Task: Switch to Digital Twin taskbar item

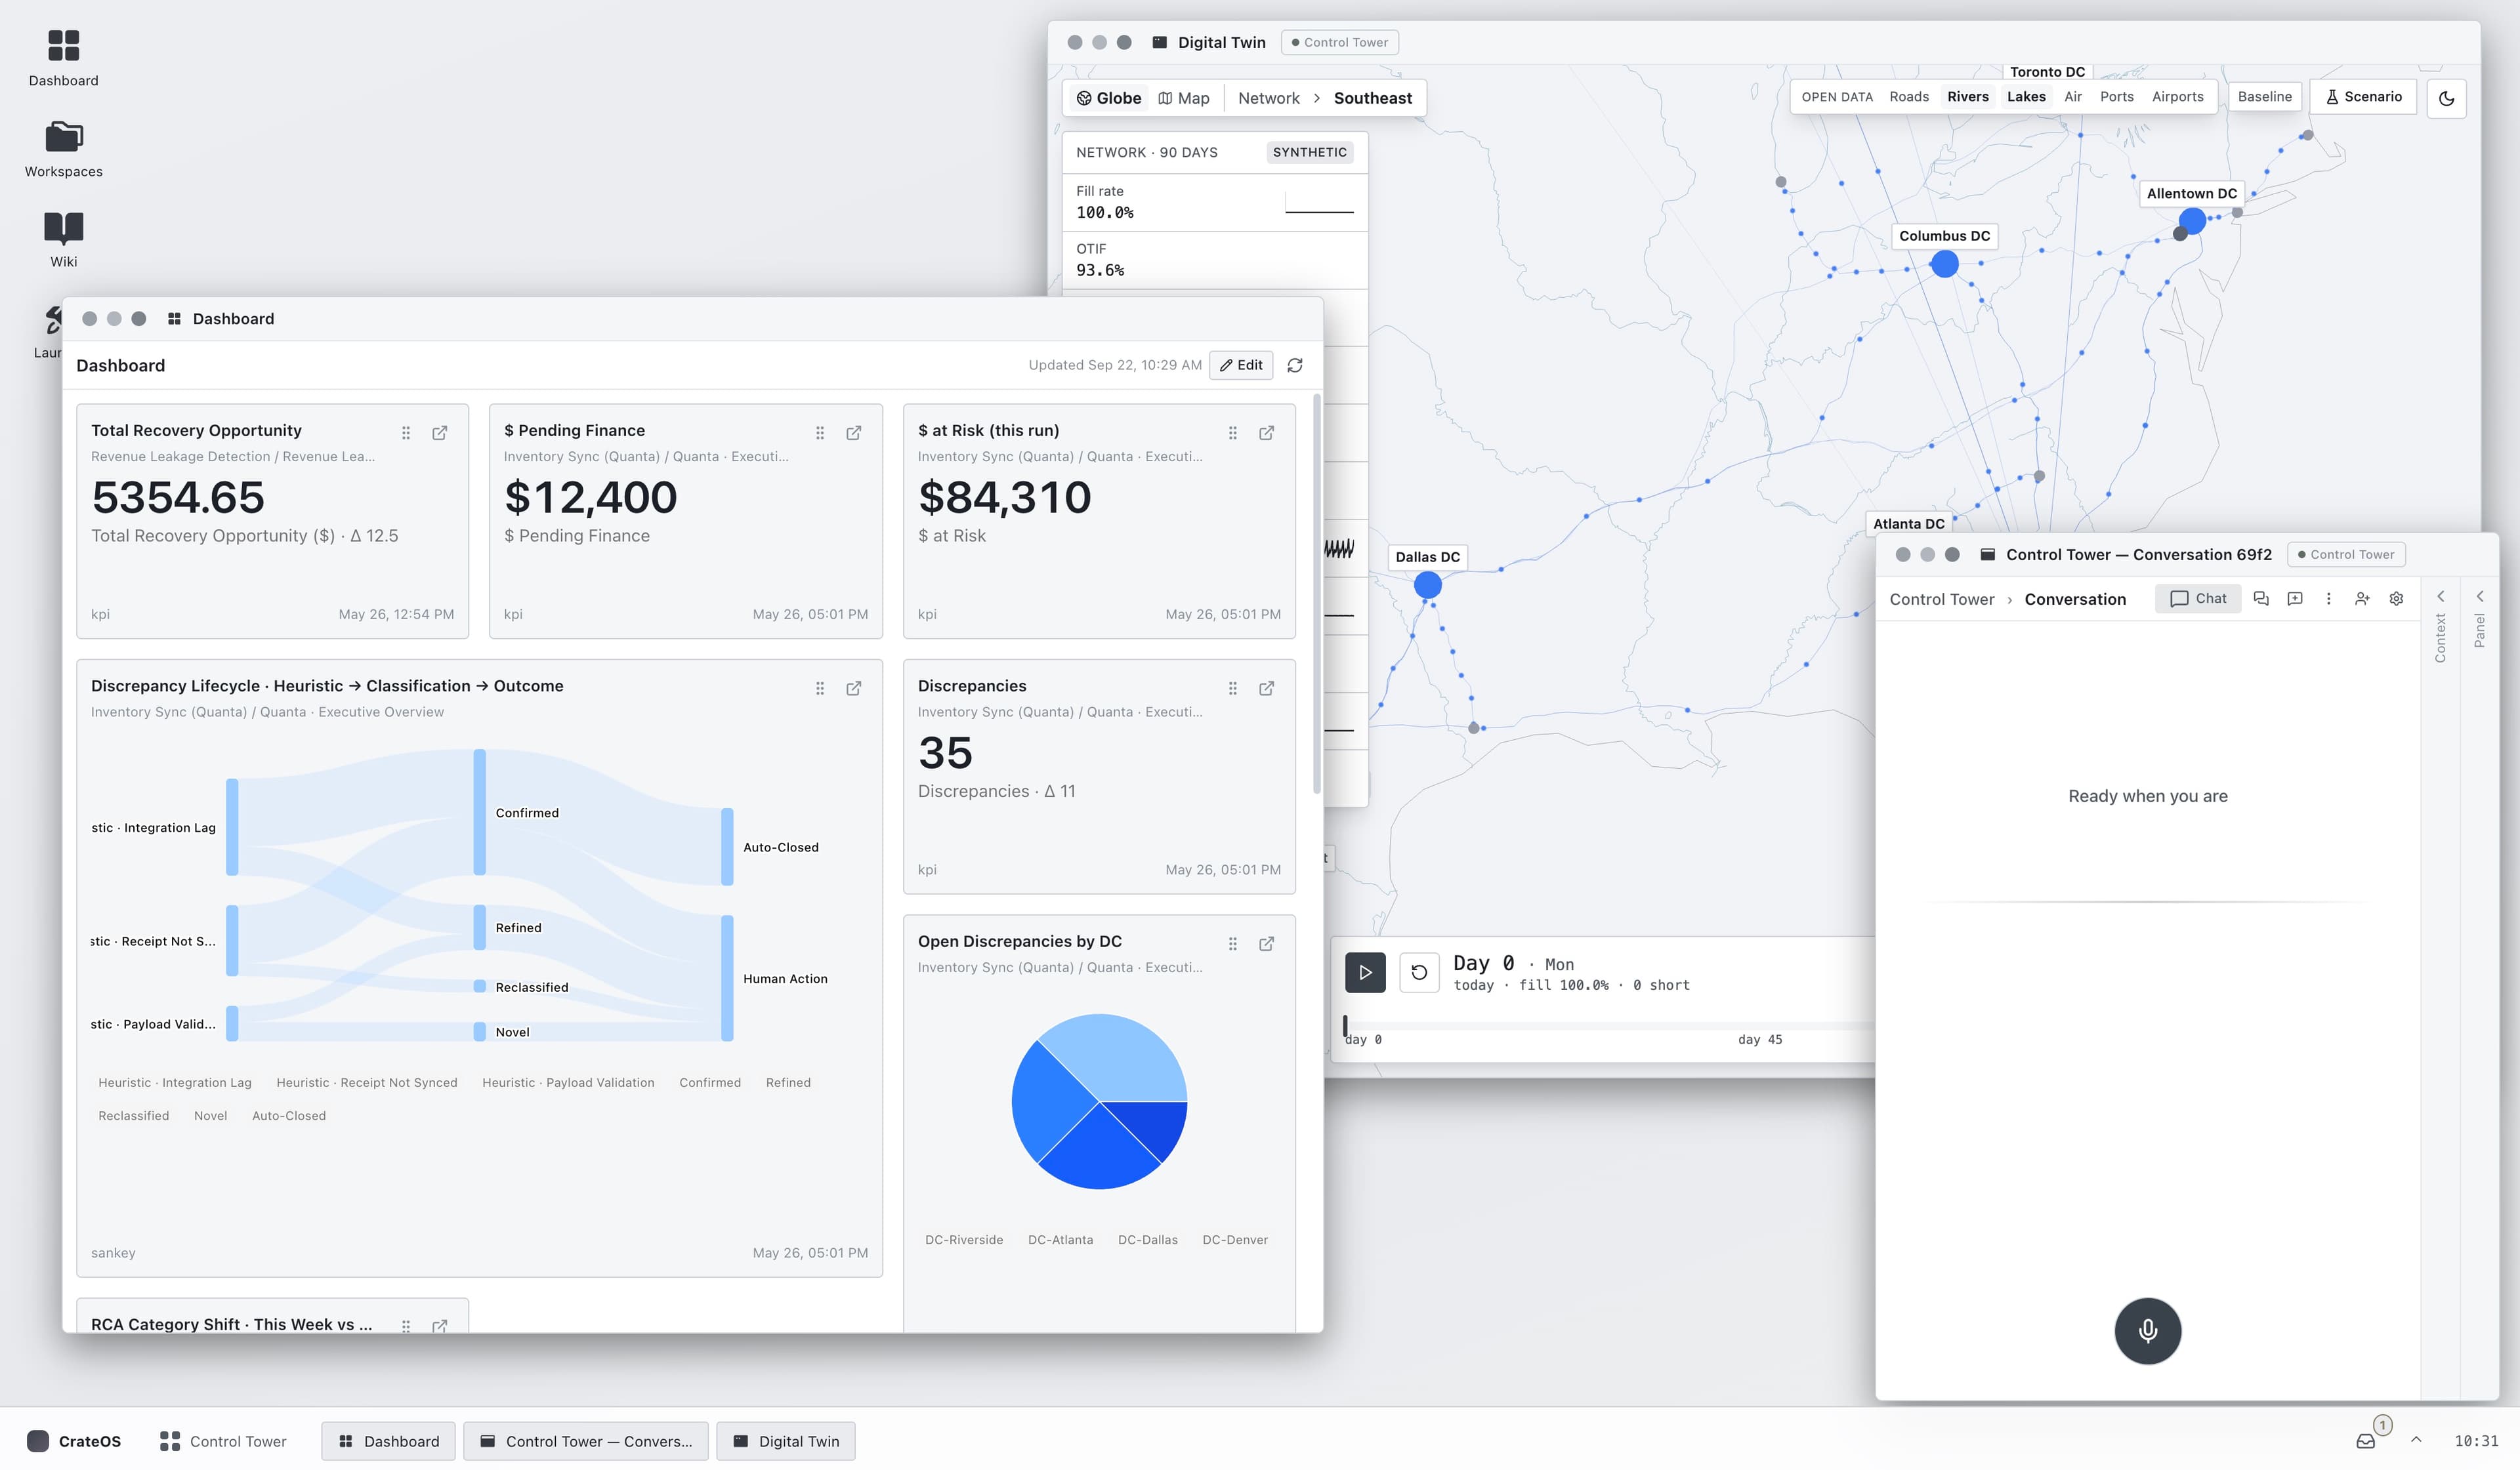Action: (786, 1441)
